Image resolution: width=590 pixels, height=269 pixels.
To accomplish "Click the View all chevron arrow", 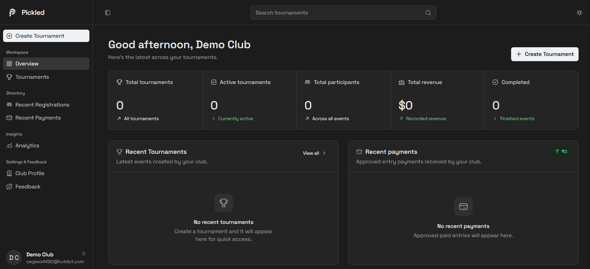I will pos(324,153).
